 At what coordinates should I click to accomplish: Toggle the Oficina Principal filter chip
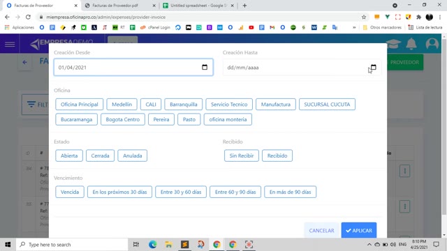coord(79,104)
